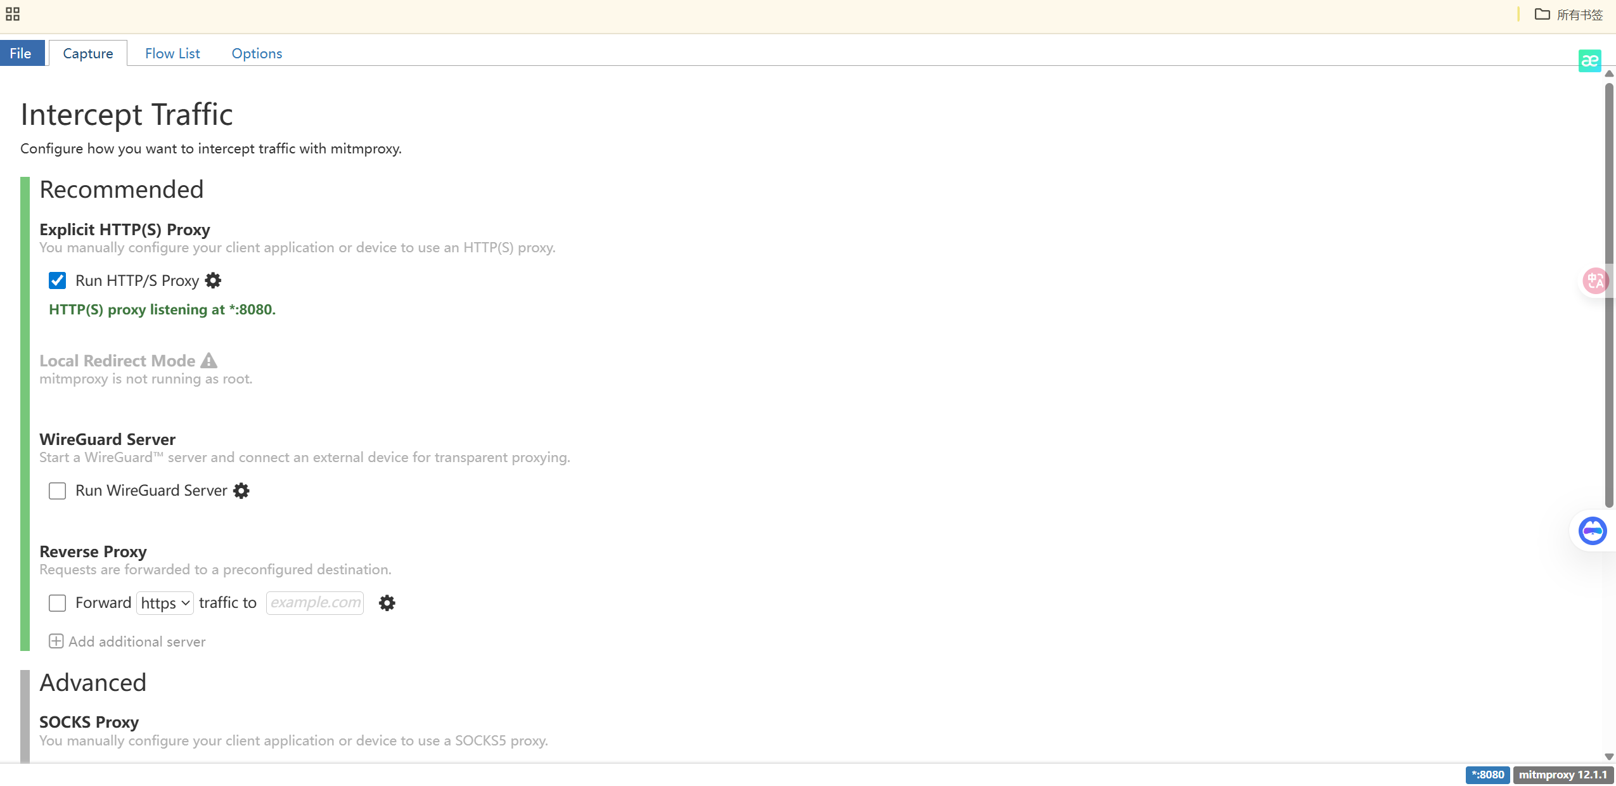The image size is (1616, 786).
Task: Click the plus icon to add server
Action: click(56, 641)
